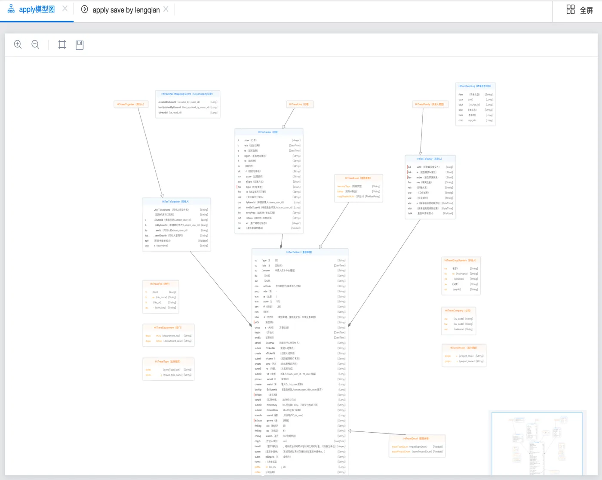The width and height of the screenshot is (602, 480).
Task: Click the 全屏 fullscreen grid icon
Action: point(571,9)
